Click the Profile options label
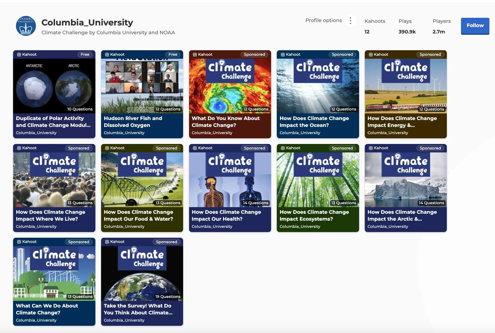 (324, 20)
